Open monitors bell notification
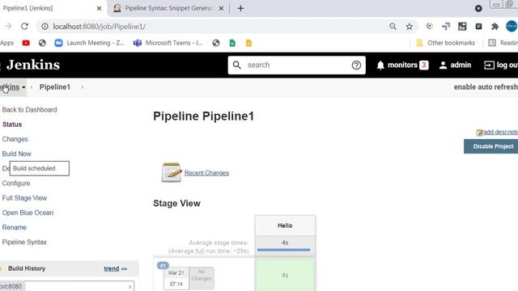Image resolution: width=518 pixels, height=291 pixels. pyautogui.click(x=380, y=65)
